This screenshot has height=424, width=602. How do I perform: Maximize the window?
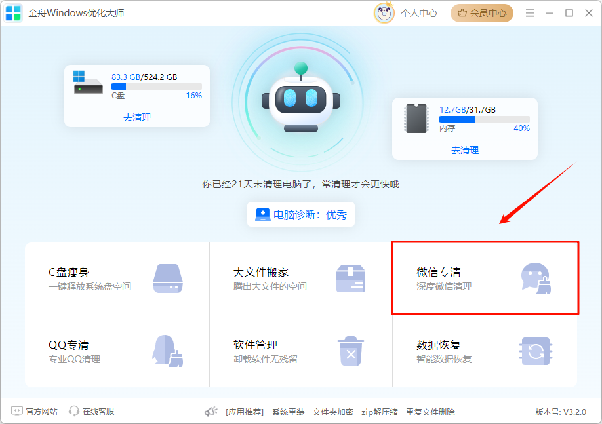pos(569,13)
